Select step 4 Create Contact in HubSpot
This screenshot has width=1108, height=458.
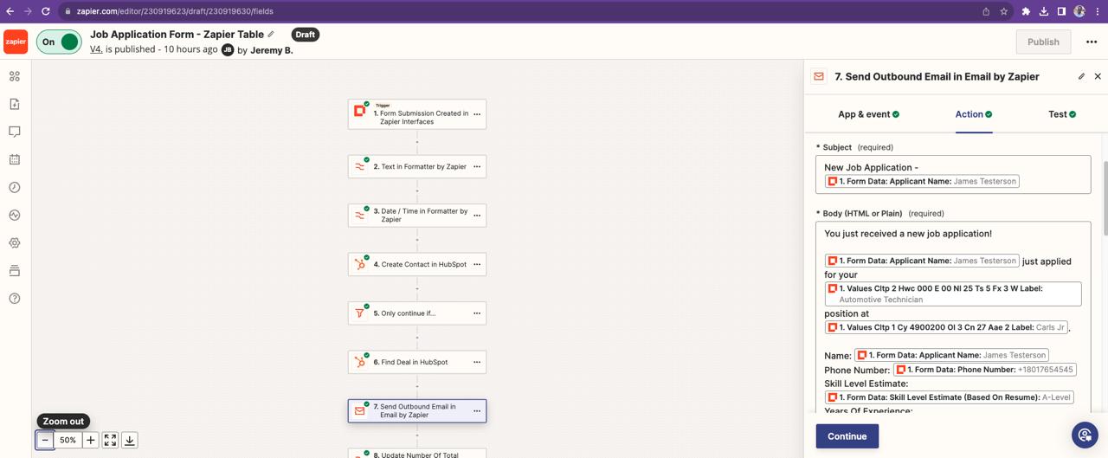417,264
